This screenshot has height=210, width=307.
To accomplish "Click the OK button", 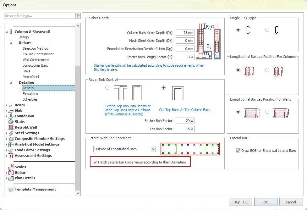I will 266,202.
